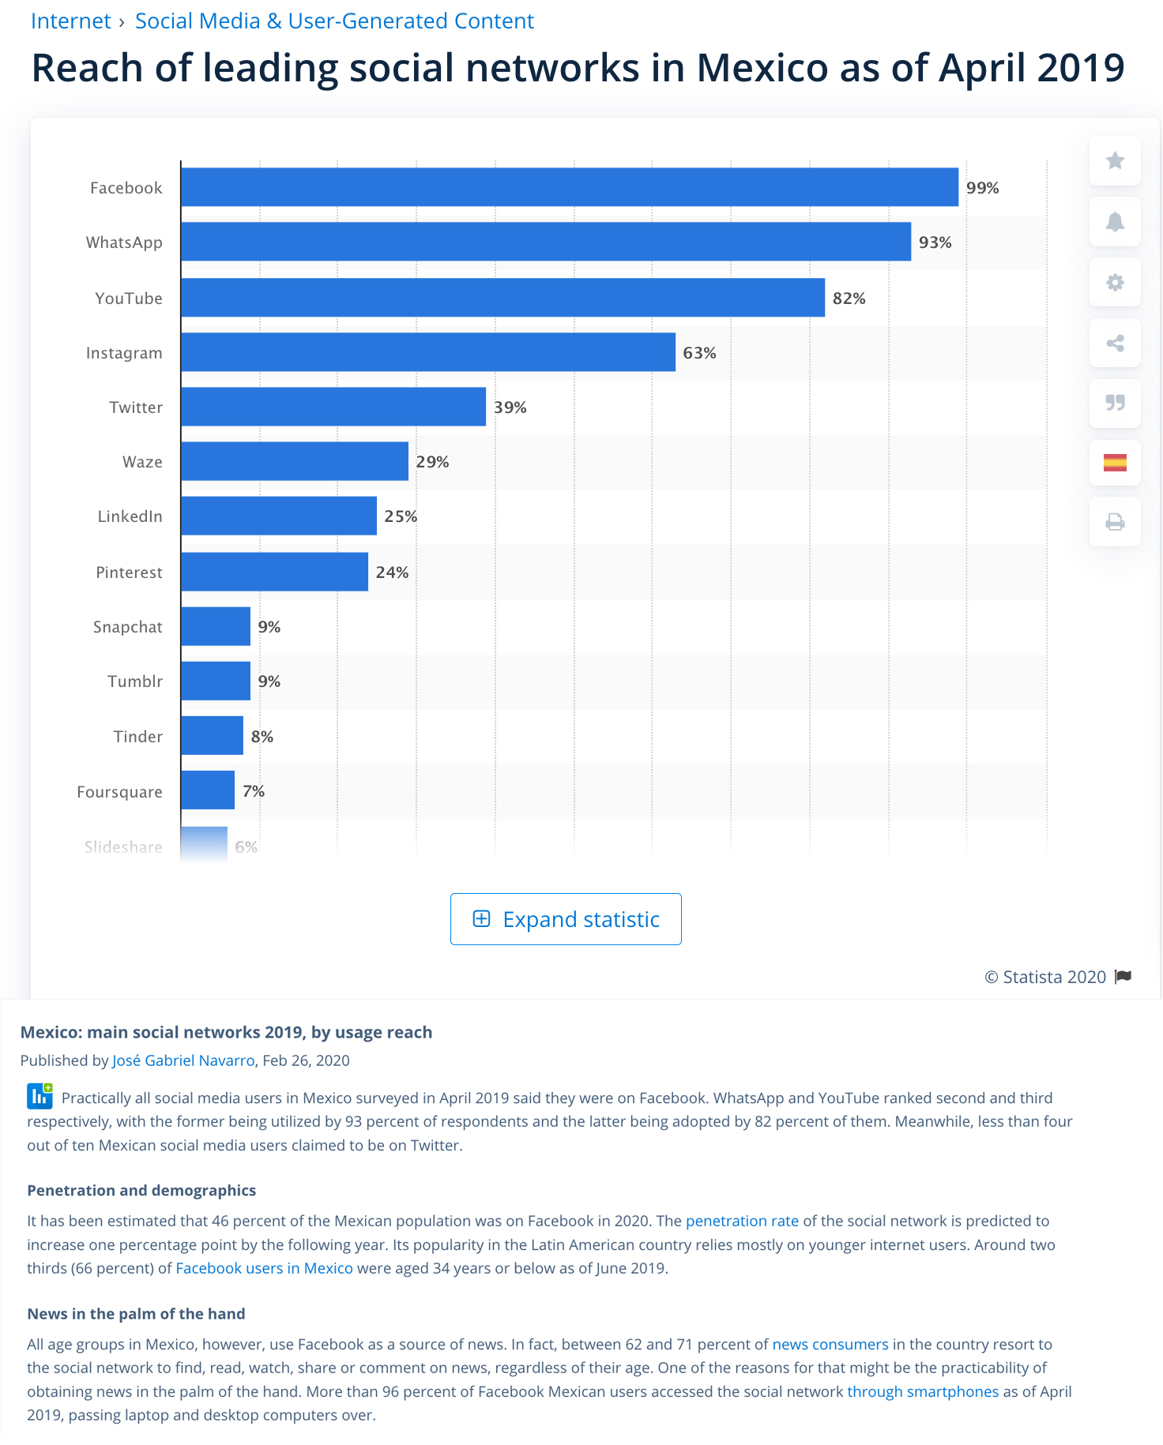Click the citation quote icon

coord(1115,403)
